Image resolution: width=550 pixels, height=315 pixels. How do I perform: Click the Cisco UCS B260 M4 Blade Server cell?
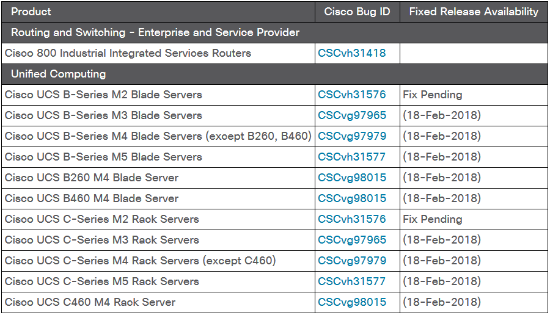tap(158, 178)
